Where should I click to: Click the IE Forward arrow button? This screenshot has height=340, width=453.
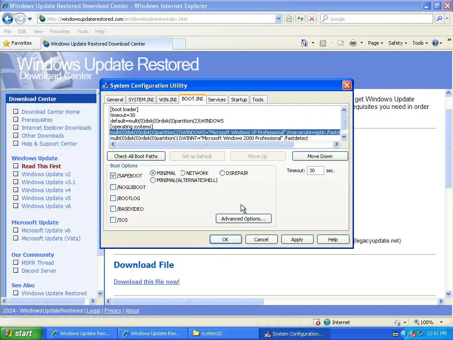click(20, 19)
